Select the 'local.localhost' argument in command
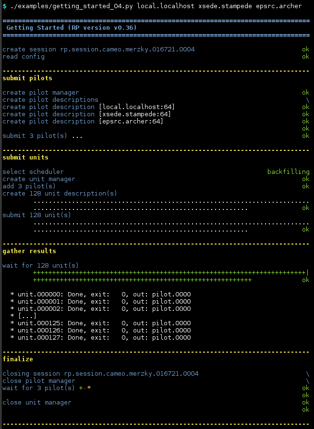314x429 pixels. click(x=166, y=6)
